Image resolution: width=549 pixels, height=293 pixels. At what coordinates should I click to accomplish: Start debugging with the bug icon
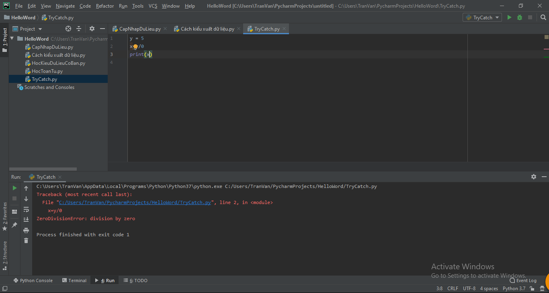[520, 17]
